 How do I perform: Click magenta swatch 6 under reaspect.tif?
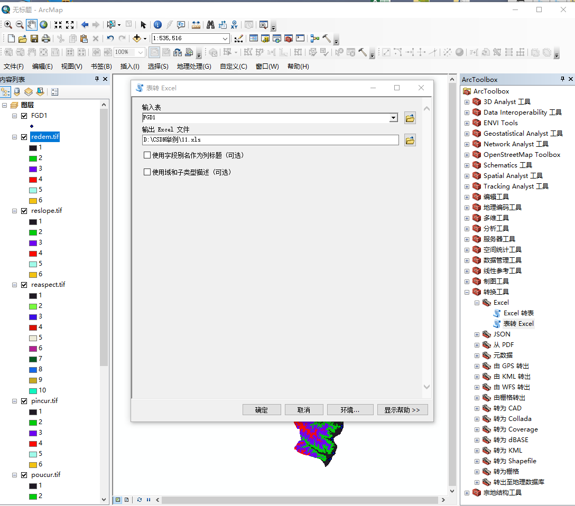[x=33, y=349]
